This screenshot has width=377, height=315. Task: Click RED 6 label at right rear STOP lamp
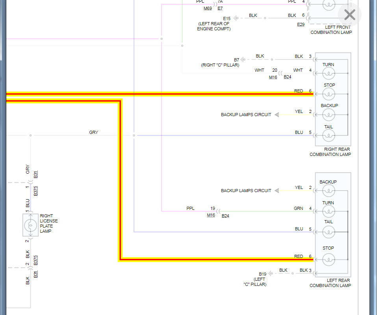303,91
